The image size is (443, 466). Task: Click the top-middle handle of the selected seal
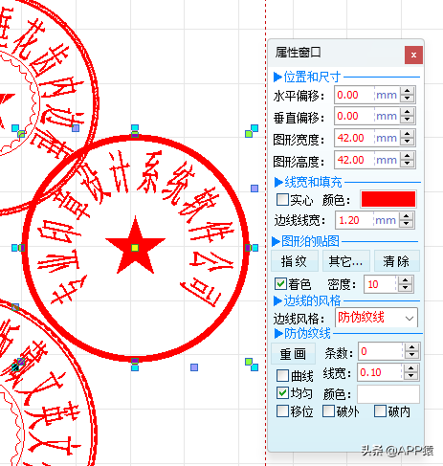pos(135,128)
